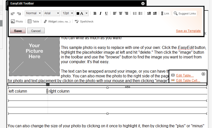Insert a numbered list
This screenshot has height=128, width=212.
(x=135, y=13)
